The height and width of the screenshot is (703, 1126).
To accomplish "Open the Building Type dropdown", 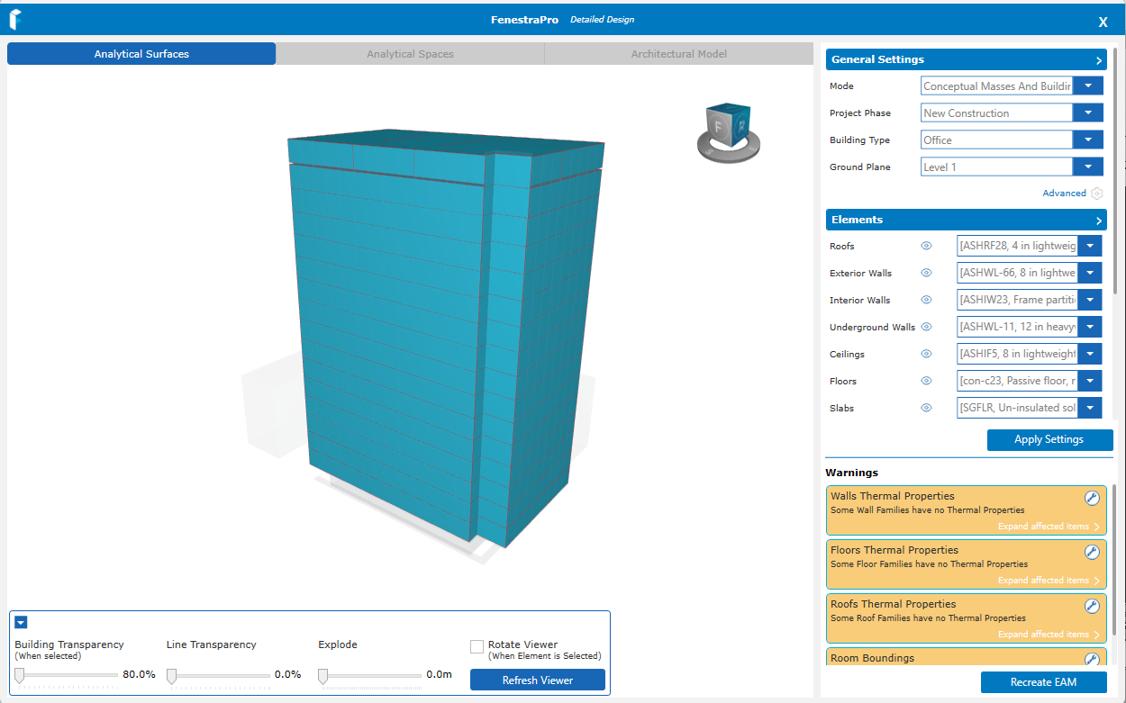I will (1088, 140).
